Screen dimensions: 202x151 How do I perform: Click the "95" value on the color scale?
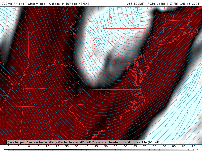(193, 146)
